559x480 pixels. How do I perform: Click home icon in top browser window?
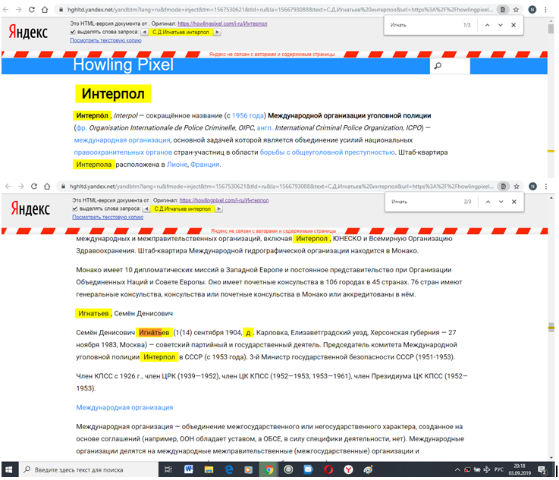45,10
